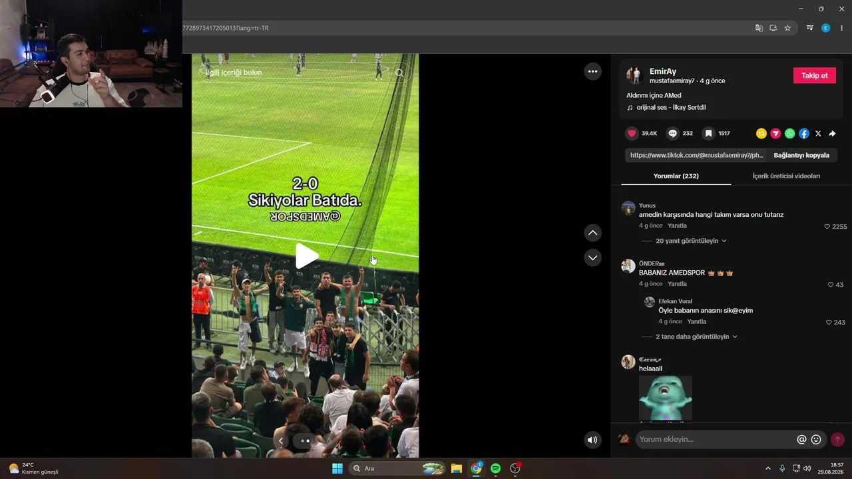Bookmark this page with the star icon

click(x=787, y=28)
